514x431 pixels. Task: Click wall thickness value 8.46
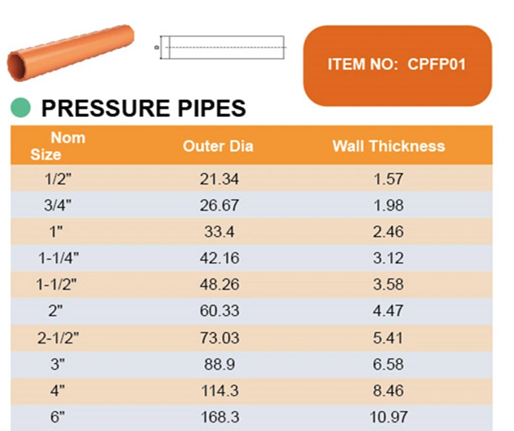pos(389,391)
